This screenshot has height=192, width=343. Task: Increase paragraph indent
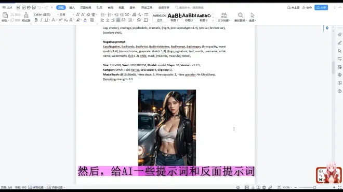pos(122,14)
